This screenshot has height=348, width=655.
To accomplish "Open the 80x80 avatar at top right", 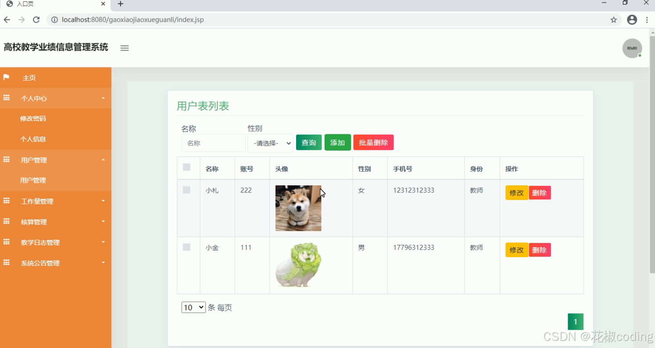I will pyautogui.click(x=632, y=48).
